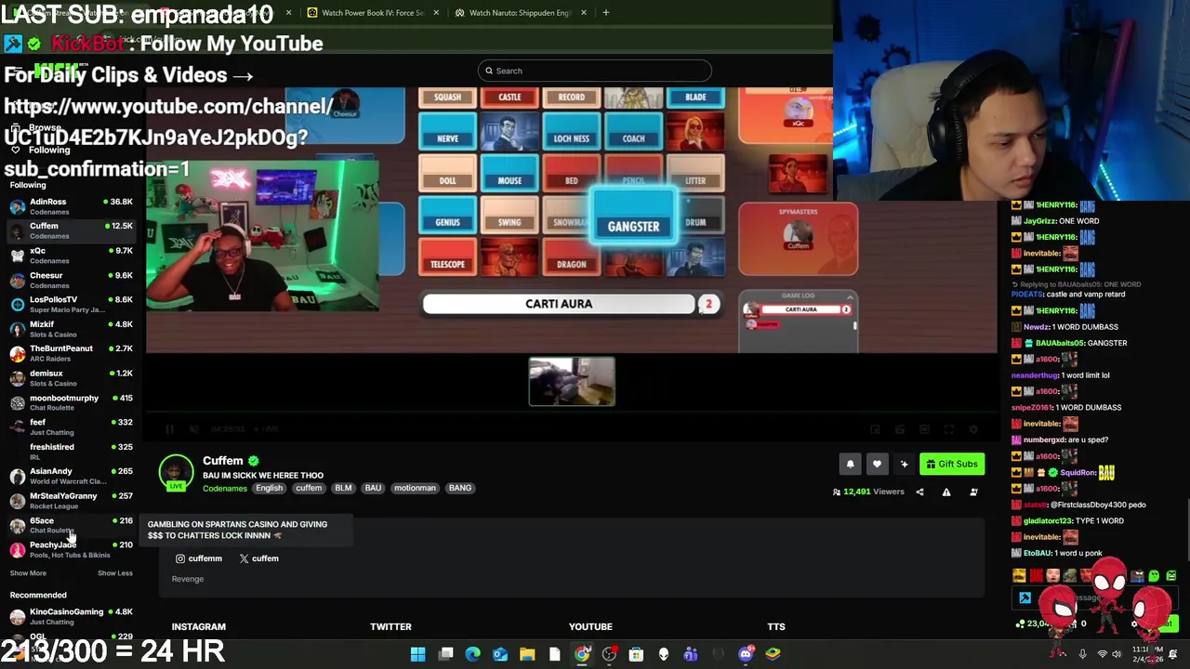
Task: Open Cuffem's Instagram link cuffemm
Action: (x=198, y=558)
